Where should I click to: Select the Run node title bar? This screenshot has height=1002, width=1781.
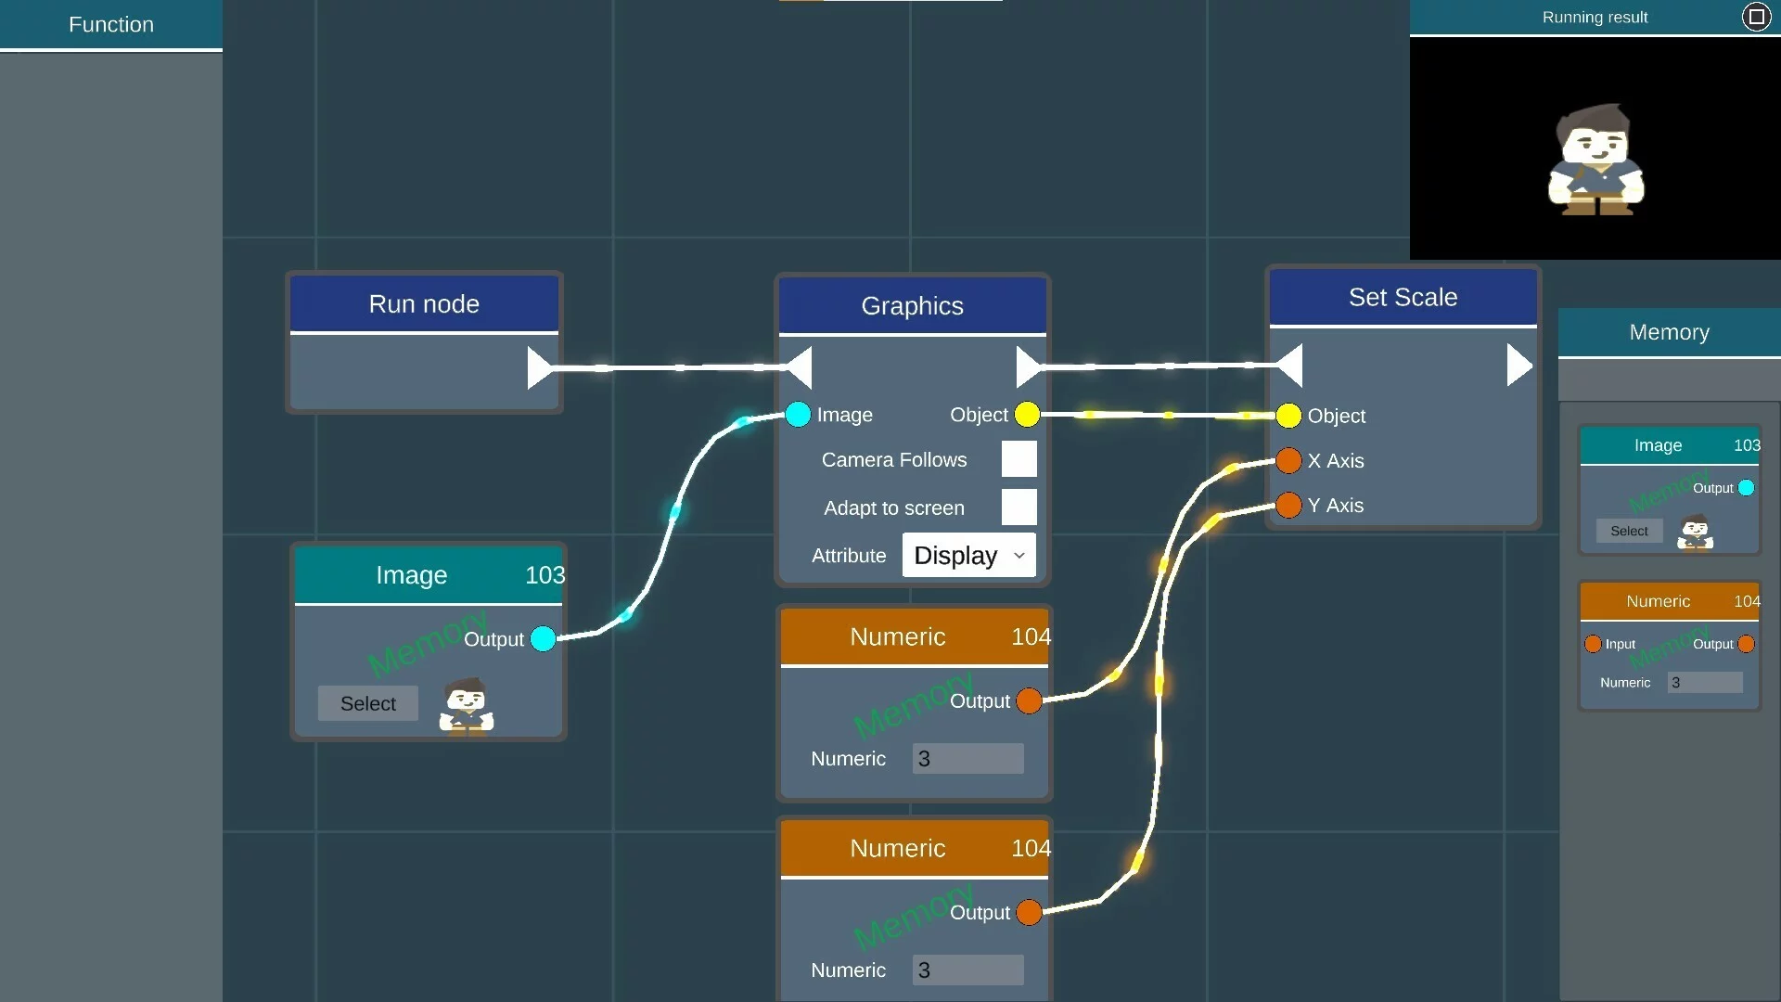pos(424,304)
